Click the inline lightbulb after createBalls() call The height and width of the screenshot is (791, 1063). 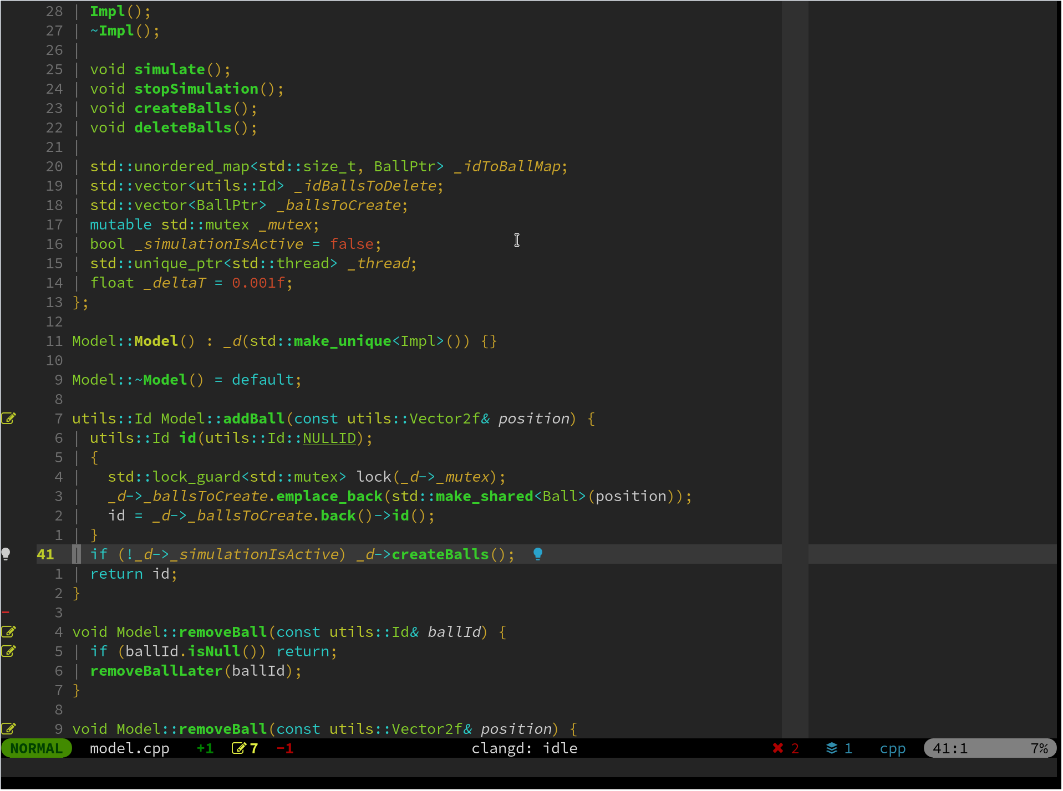pos(537,553)
